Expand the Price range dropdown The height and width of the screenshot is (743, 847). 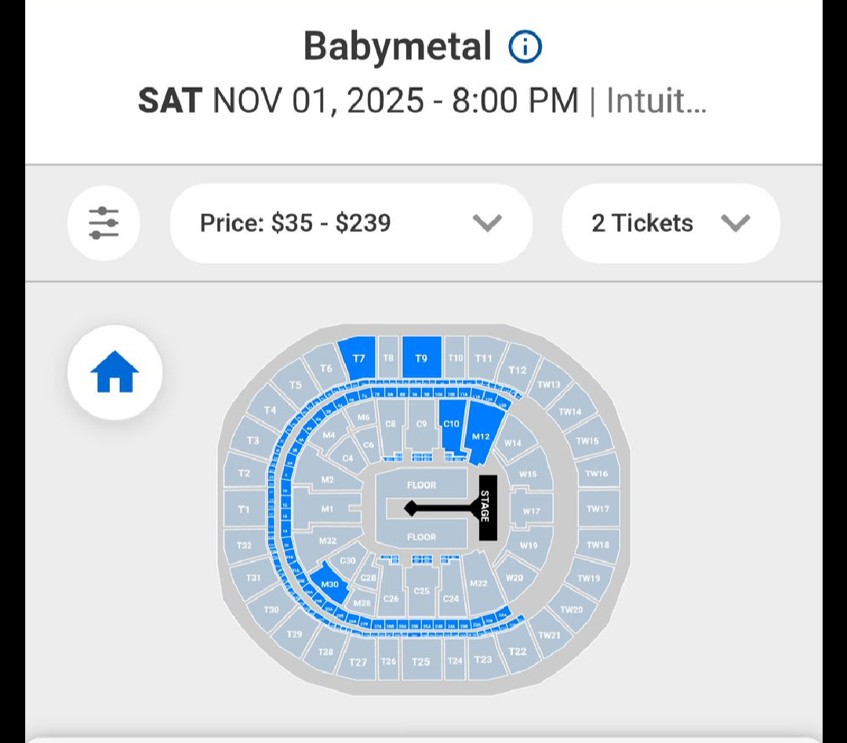(x=351, y=223)
